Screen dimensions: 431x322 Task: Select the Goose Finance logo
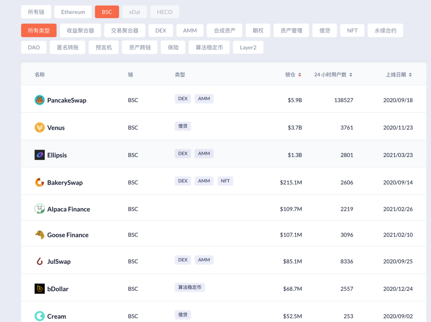[40, 235]
